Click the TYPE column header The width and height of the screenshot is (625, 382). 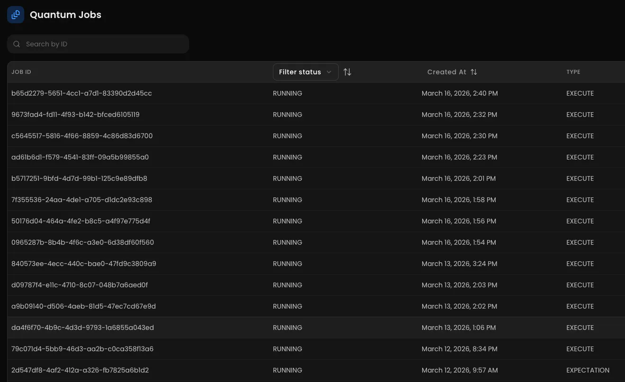click(573, 72)
